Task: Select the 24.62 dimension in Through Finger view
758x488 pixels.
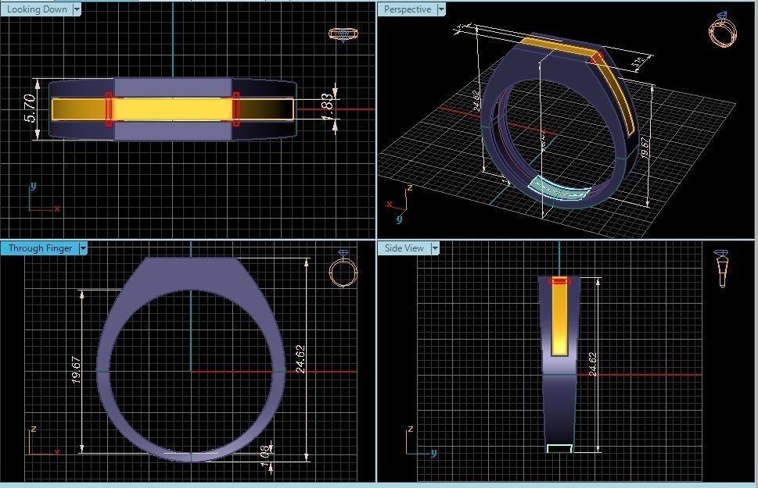Action: tap(300, 358)
